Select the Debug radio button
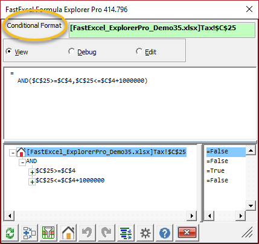 [x=71, y=51]
